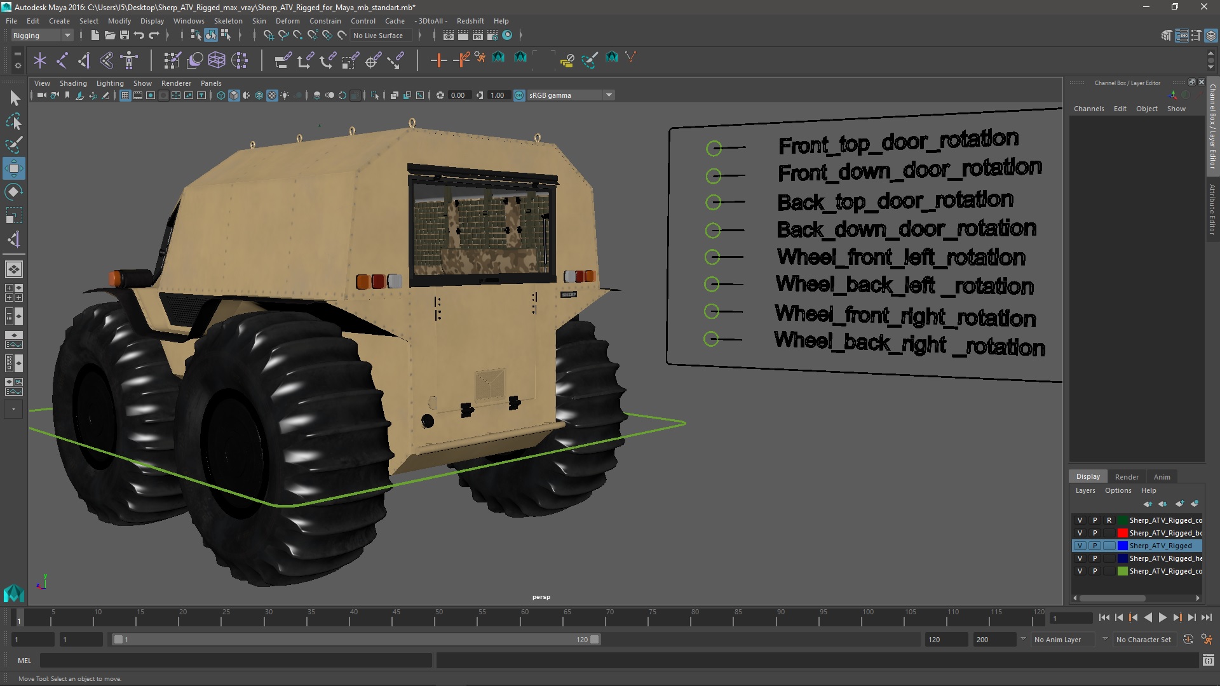
Task: Open the Constrain menu
Action: point(325,21)
